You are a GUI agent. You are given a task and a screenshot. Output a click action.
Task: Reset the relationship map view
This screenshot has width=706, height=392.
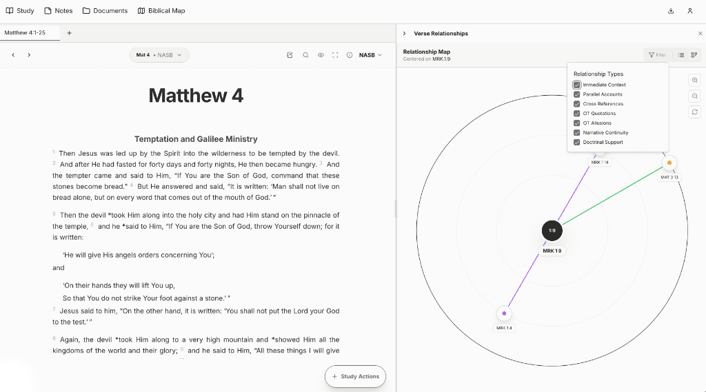point(695,112)
